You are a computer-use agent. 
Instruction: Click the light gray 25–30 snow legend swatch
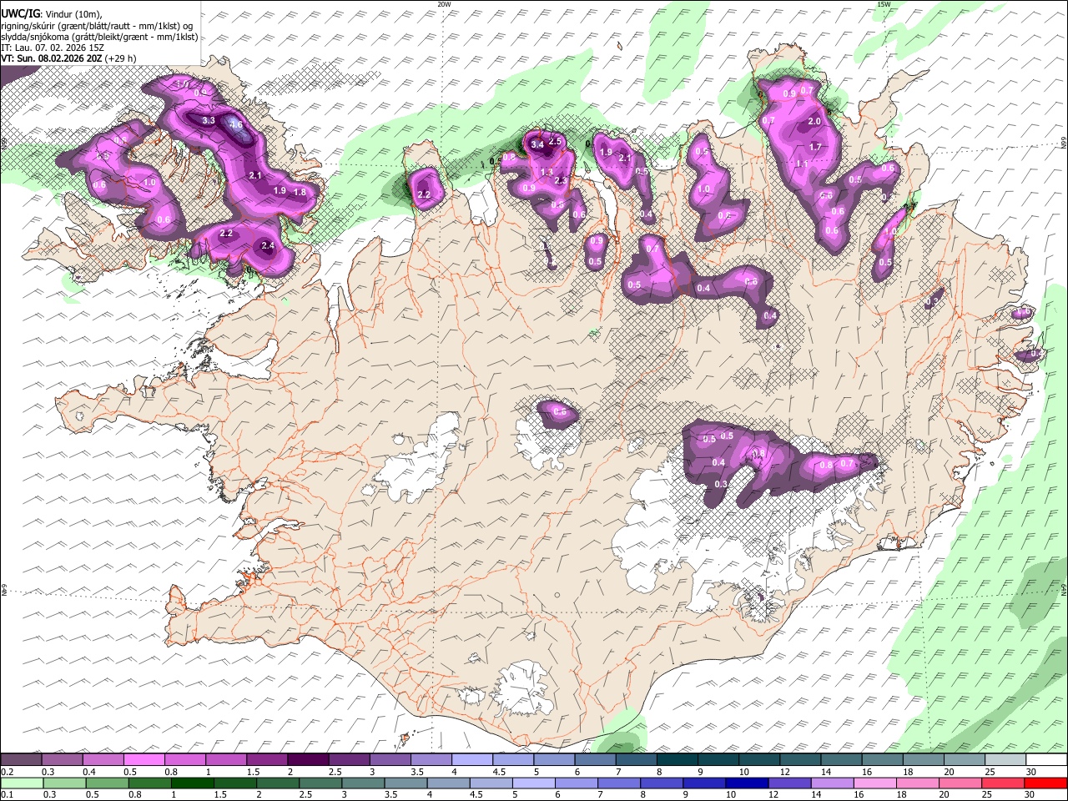click(x=1006, y=759)
